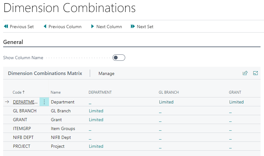Click the Next Column arrow icon
The height and width of the screenshot is (156, 264).
[92, 27]
